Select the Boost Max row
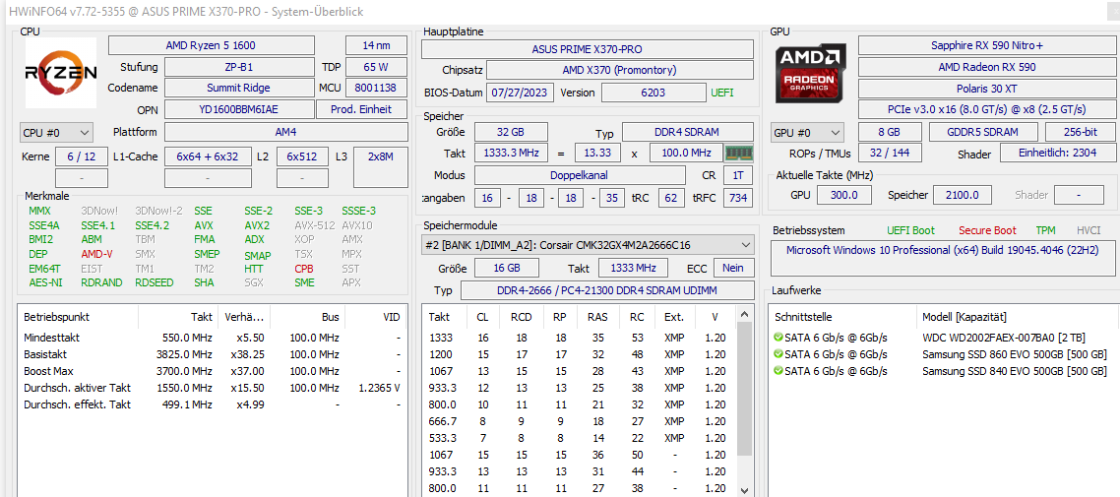Screen dimensions: 1120x497 pos(213,371)
